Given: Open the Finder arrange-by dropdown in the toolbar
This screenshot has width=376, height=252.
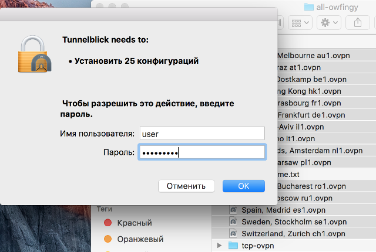Looking at the screenshot, I should point(300,23).
